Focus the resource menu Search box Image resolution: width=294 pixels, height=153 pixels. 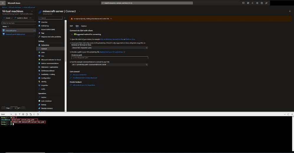coord(50,18)
